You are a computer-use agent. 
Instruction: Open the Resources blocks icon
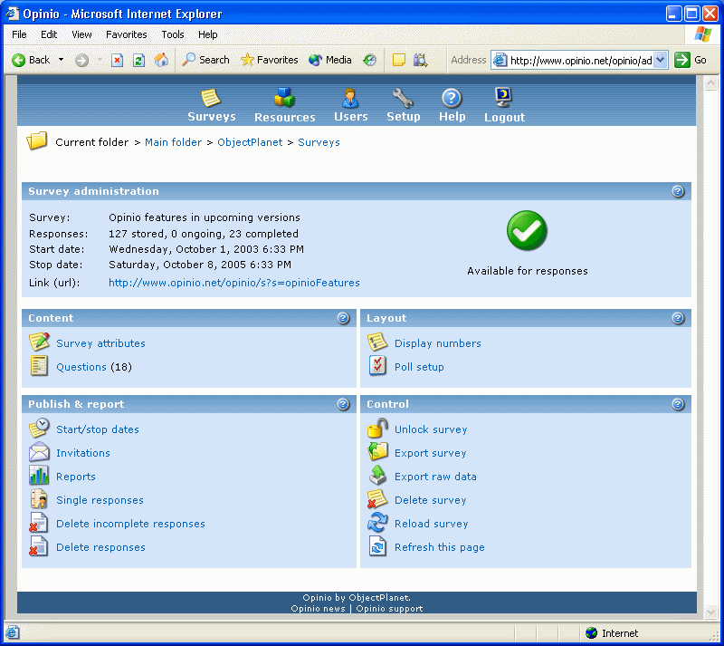pos(284,98)
